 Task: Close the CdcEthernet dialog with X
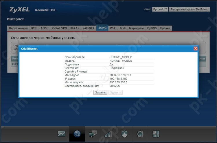coord(196,48)
